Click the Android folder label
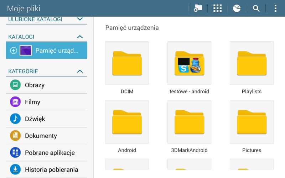The width and height of the screenshot is (285, 178). click(x=127, y=150)
